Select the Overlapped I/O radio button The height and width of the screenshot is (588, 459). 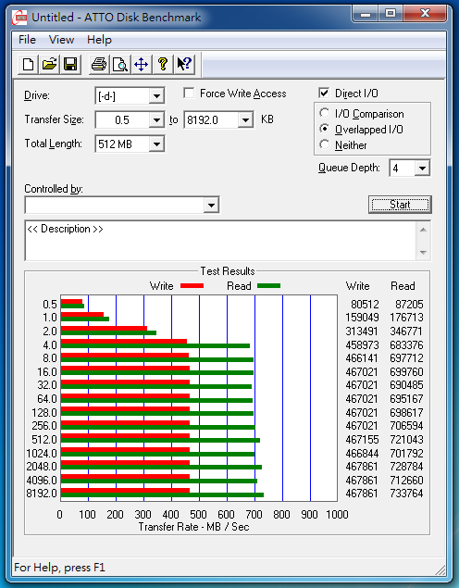(x=325, y=129)
